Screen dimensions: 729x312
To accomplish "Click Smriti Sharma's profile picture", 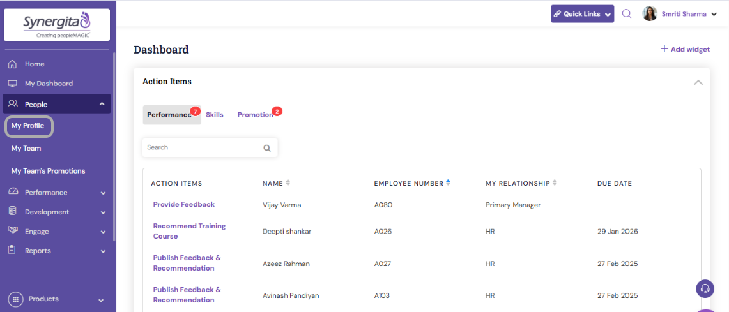I will coord(650,13).
